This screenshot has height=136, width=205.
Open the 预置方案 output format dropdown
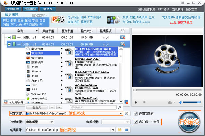click(121, 114)
